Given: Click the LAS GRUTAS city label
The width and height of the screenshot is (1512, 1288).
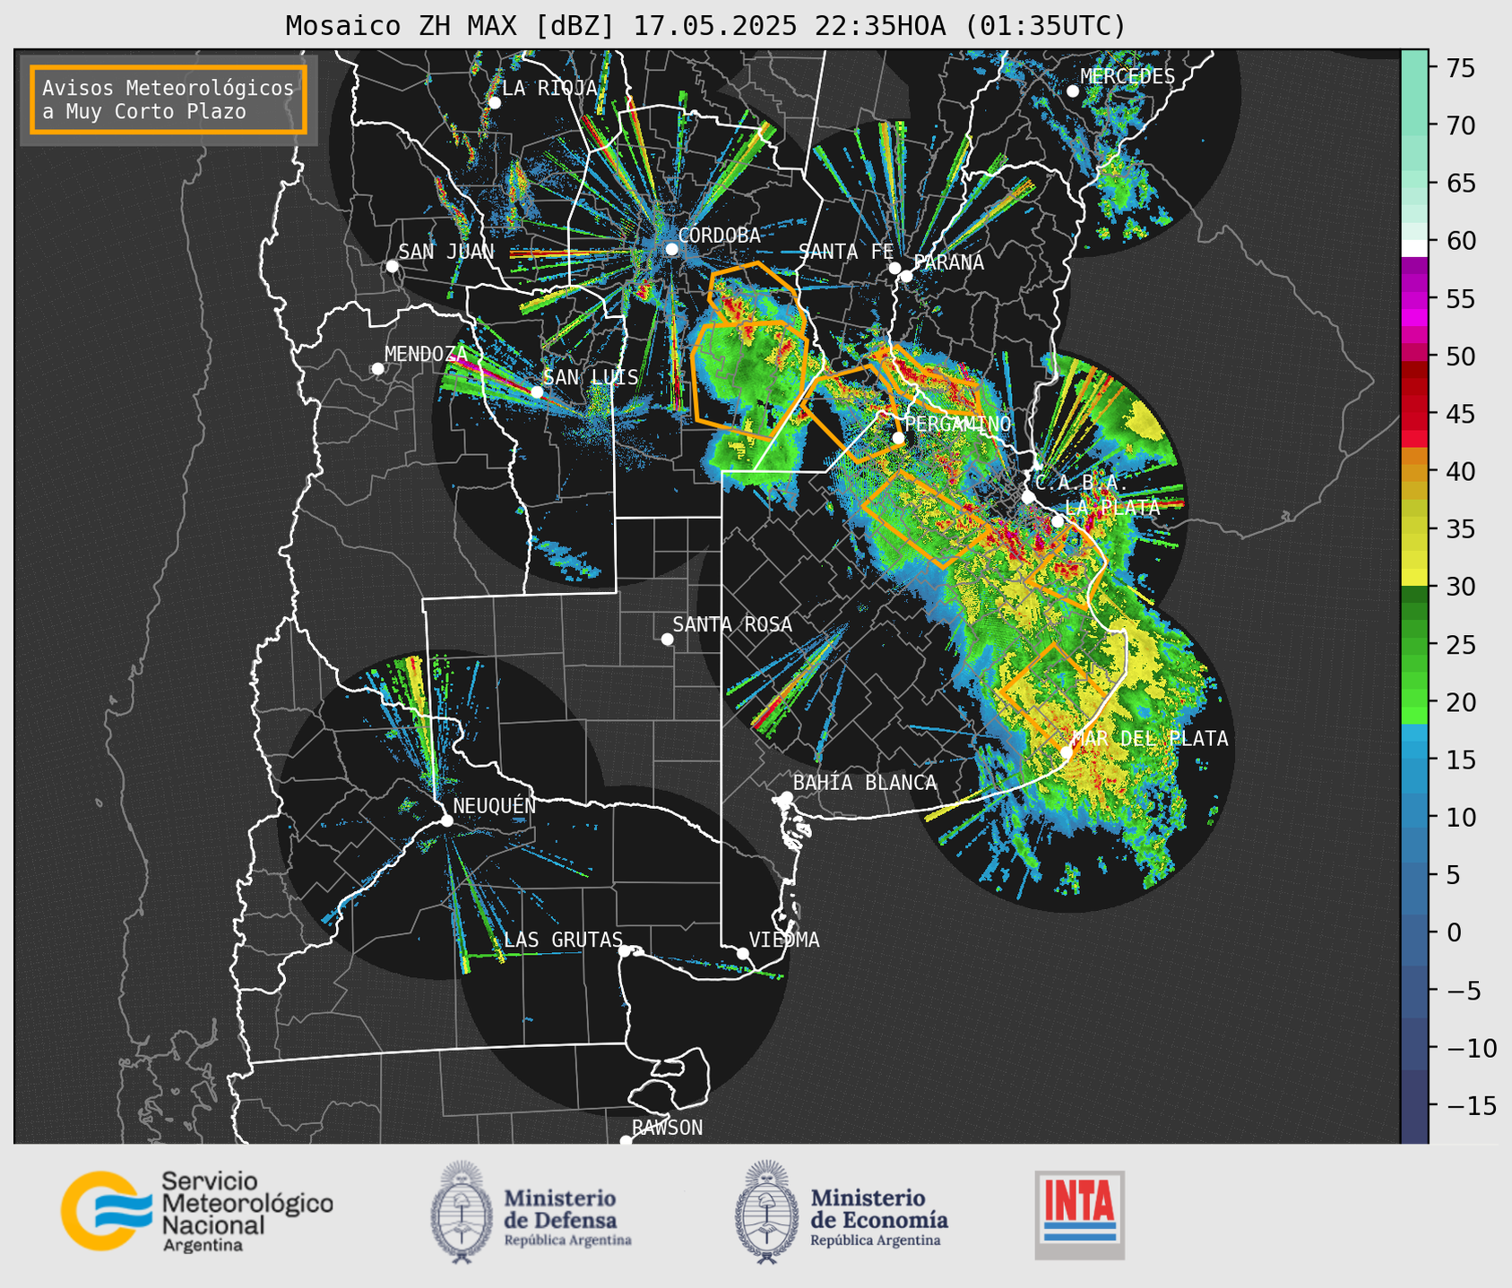Looking at the screenshot, I should pos(563,940).
